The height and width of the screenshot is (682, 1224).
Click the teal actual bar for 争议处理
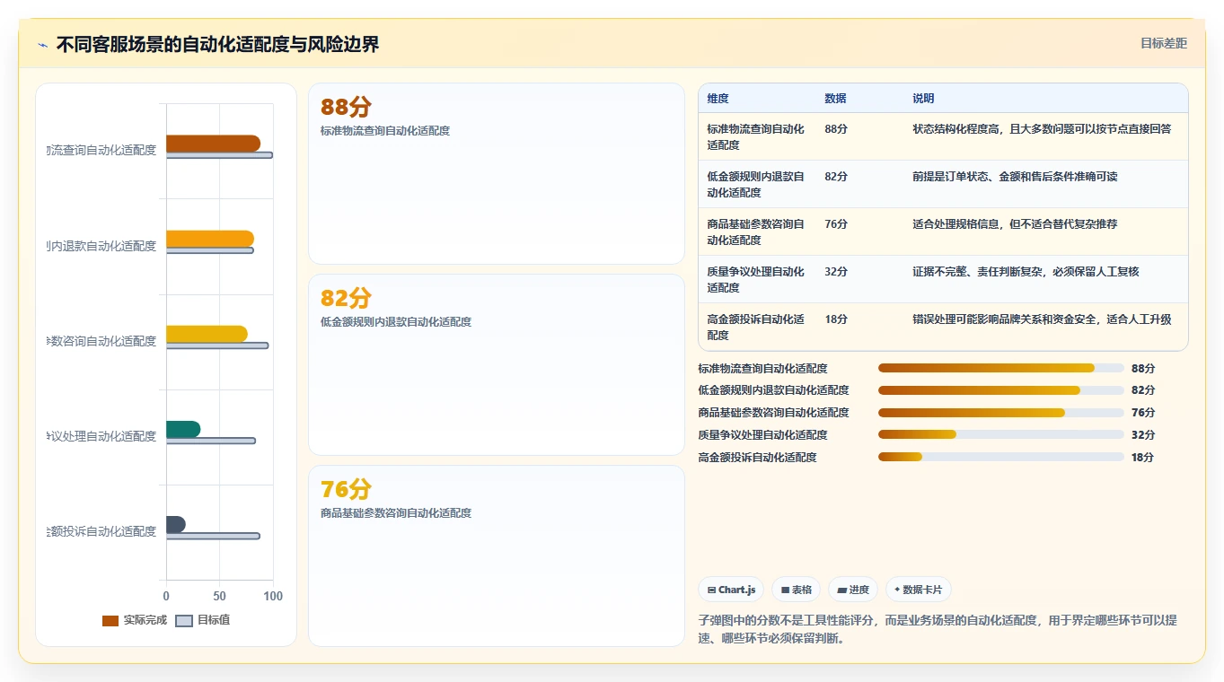click(x=183, y=429)
